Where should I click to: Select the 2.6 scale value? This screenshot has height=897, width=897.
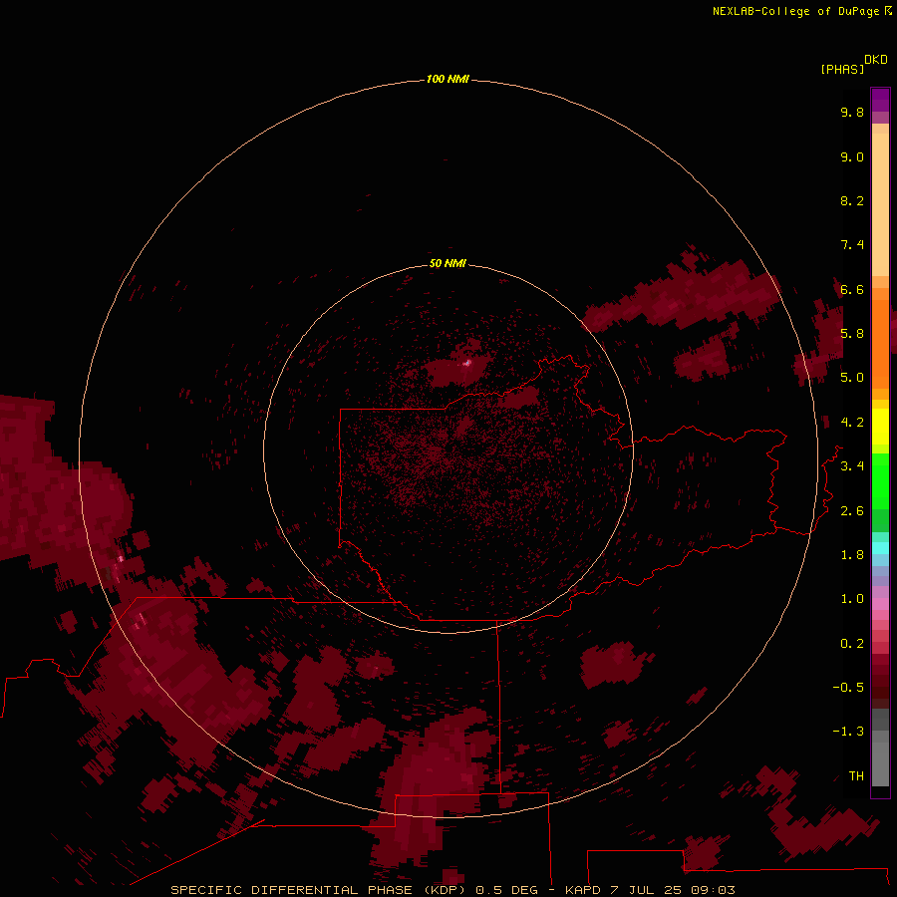coord(852,511)
